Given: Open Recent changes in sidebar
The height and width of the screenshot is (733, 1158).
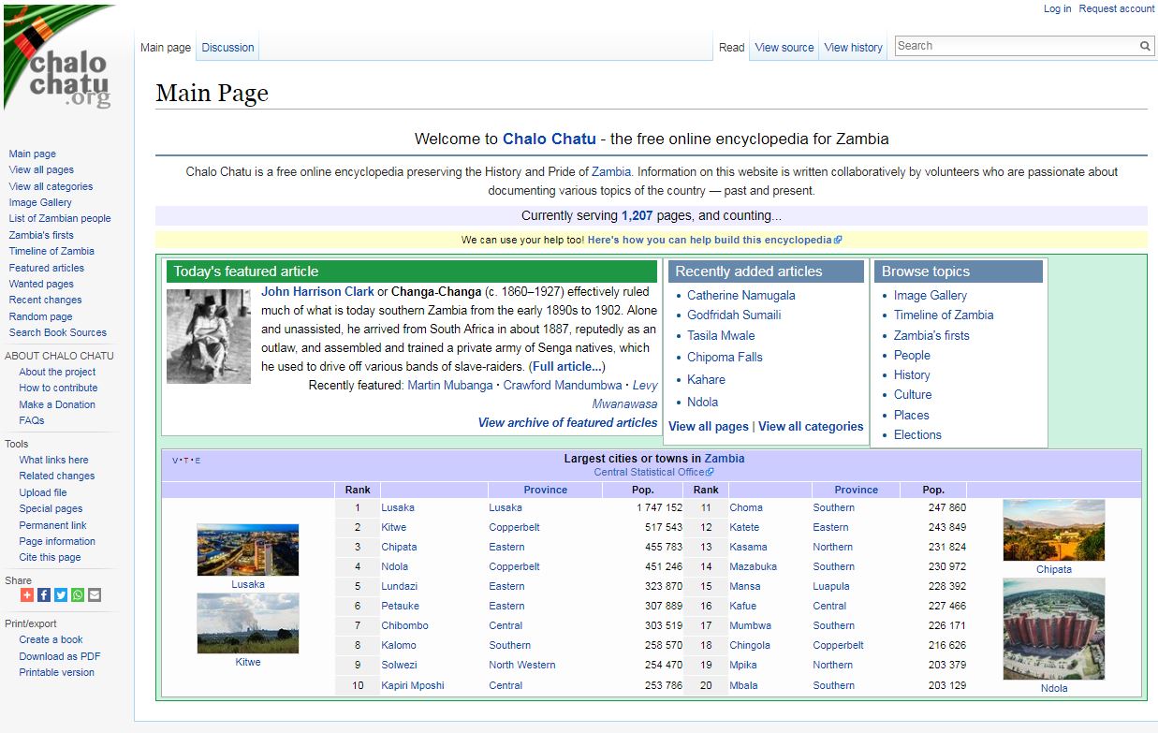Looking at the screenshot, I should pos(45,300).
